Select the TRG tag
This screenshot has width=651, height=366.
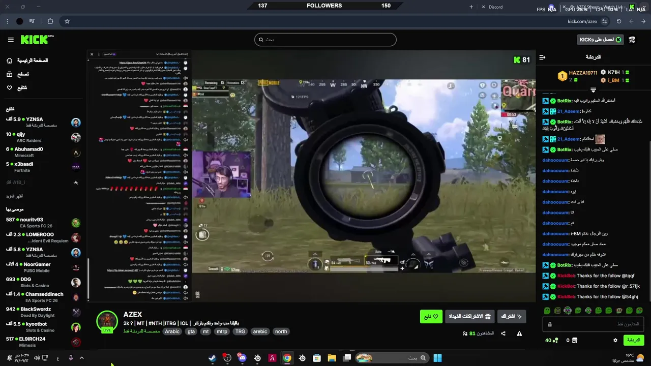[x=240, y=331]
